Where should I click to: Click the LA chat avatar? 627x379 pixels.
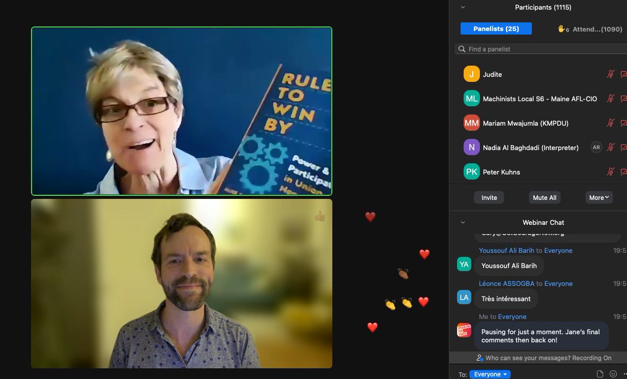(x=464, y=297)
